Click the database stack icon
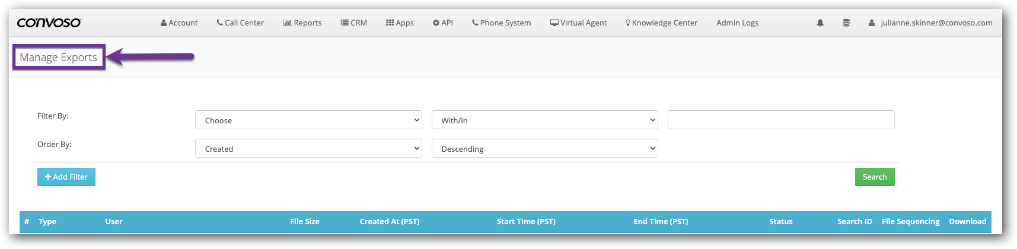Image resolution: width=1017 pixels, height=249 pixels. [846, 23]
